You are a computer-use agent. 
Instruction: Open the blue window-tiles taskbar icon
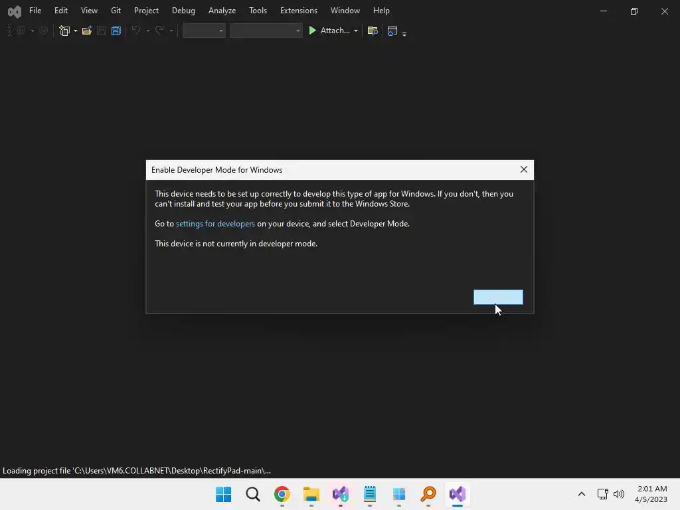[x=399, y=494]
